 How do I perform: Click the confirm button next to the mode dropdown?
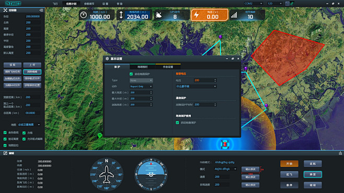(250, 169)
